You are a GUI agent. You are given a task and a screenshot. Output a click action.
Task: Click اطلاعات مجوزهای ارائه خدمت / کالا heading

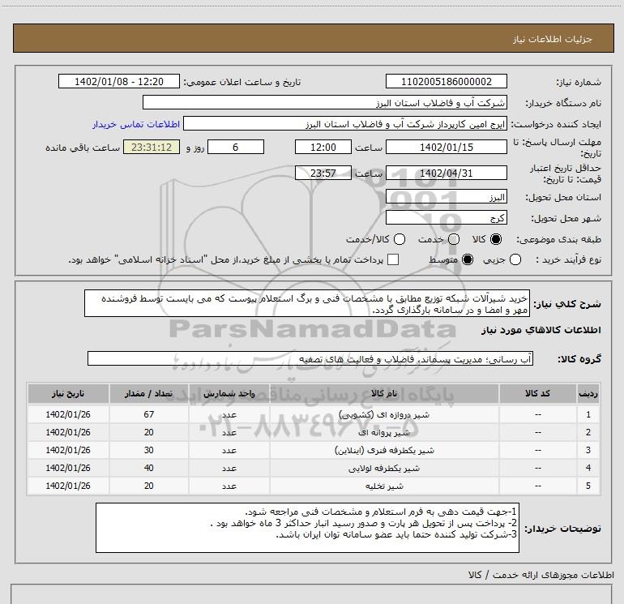click(541, 575)
